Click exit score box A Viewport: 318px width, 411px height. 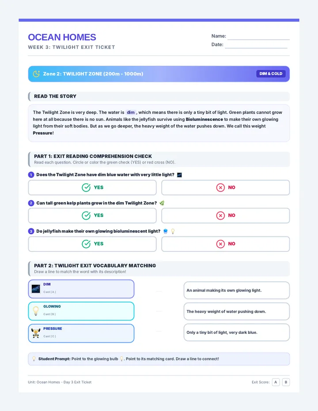pos(276,382)
